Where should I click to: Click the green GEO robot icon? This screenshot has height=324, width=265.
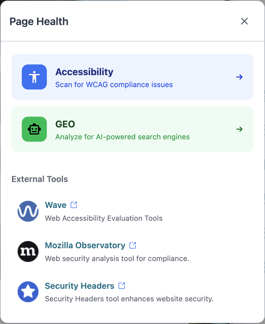[34, 129]
